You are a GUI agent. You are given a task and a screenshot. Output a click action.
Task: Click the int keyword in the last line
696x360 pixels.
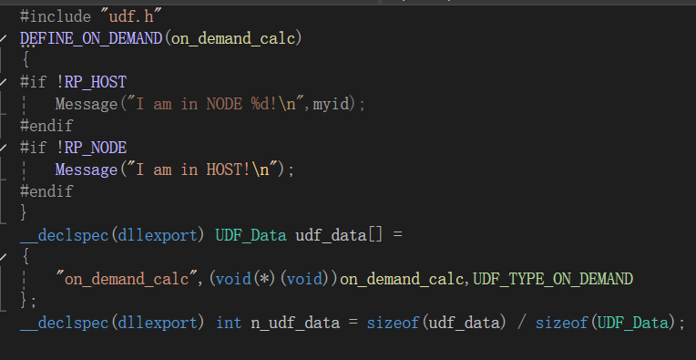229,323
